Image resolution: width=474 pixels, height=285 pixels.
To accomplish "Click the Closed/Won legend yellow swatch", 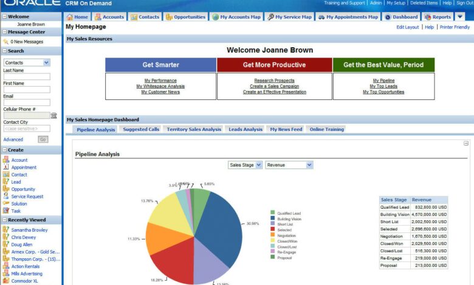I will coord(273,240).
